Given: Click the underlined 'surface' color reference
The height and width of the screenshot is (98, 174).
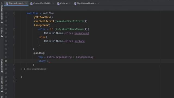Looking at the screenshot, I should tap(80, 41).
